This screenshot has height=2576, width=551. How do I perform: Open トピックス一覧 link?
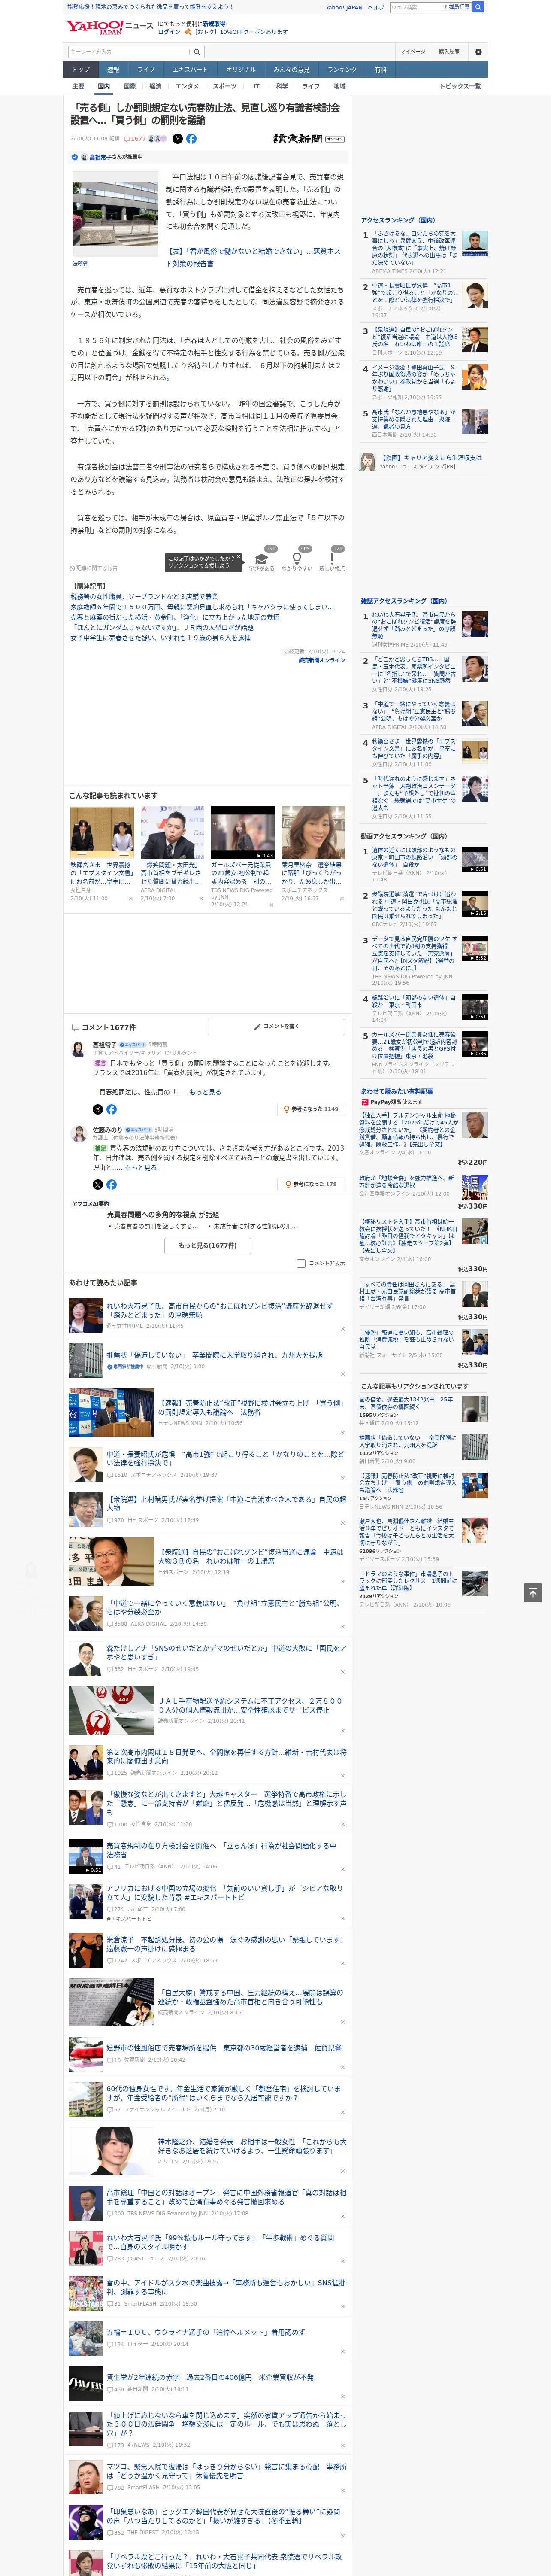[460, 86]
